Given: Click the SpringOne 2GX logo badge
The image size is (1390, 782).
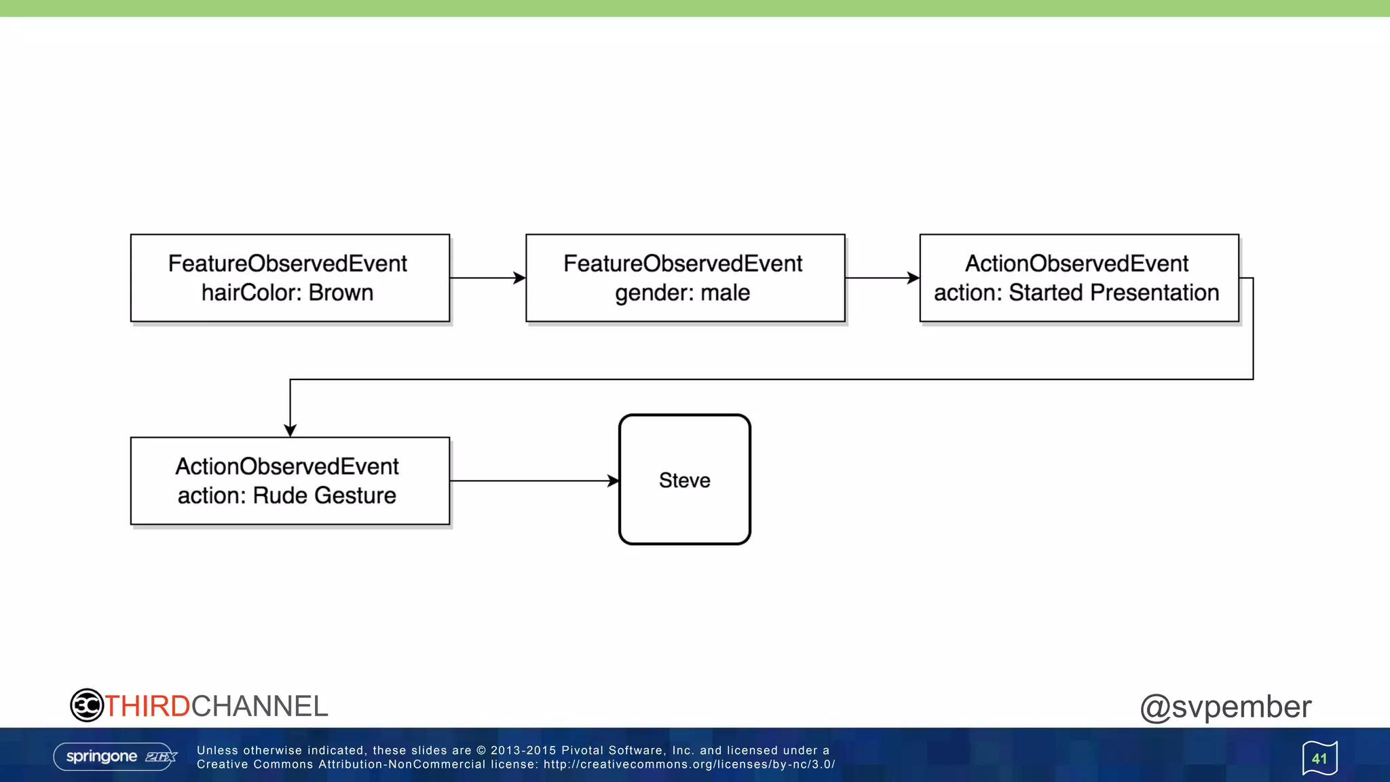Looking at the screenshot, I should pos(115,756).
